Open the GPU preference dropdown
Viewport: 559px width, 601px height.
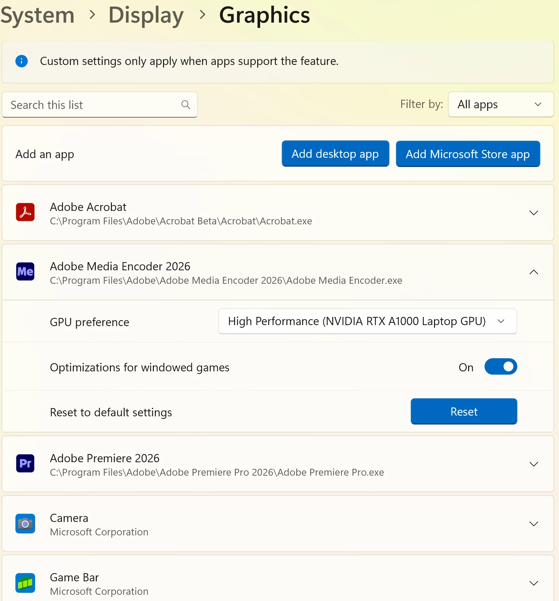368,321
